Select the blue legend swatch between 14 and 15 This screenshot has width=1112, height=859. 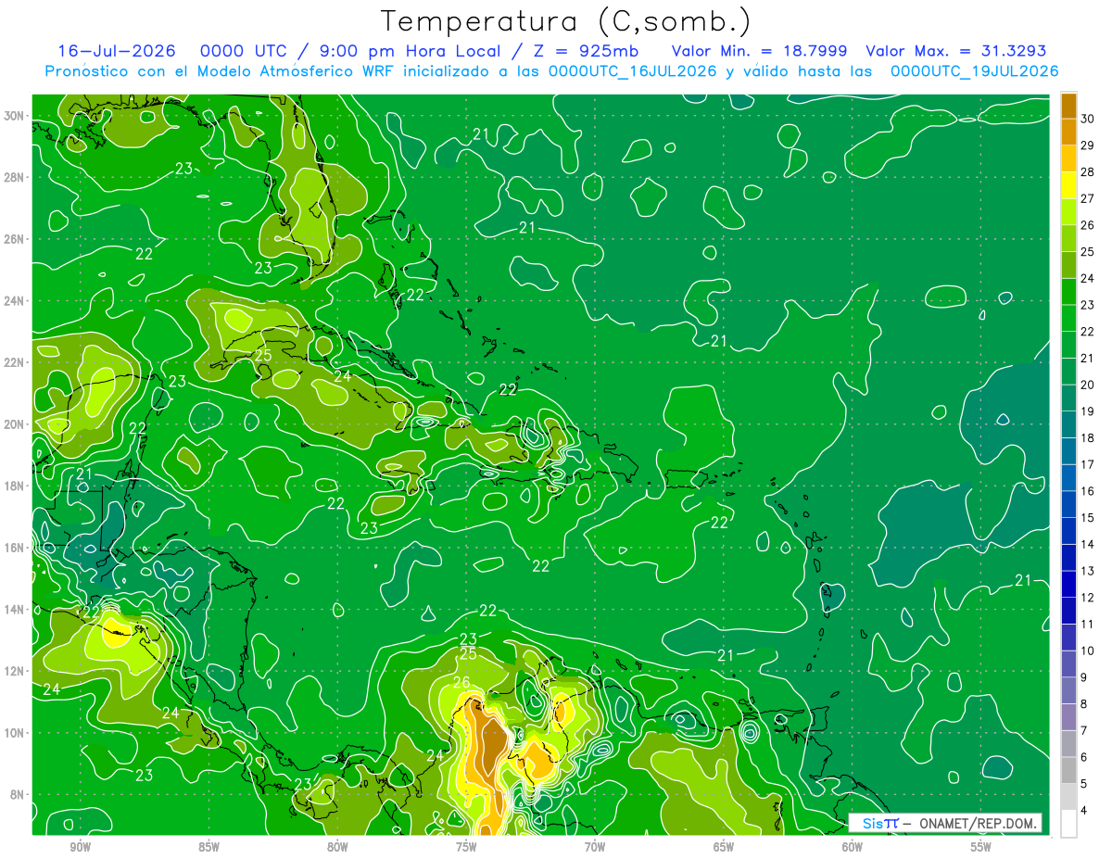coord(1068,531)
